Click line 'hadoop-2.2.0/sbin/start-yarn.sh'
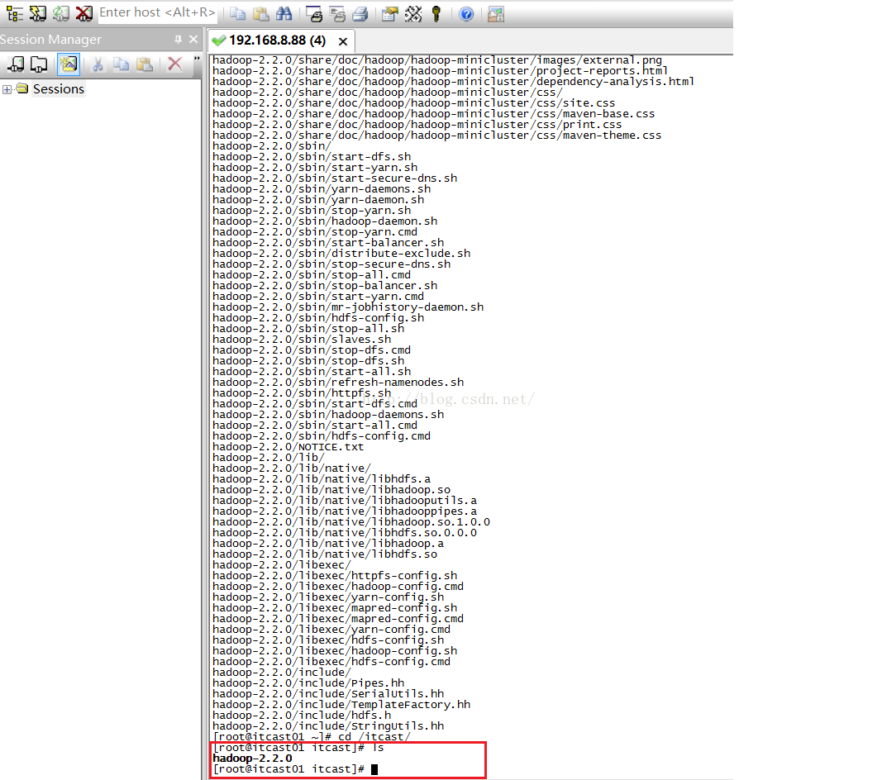Image resolution: width=882 pixels, height=780 pixels. [315, 167]
